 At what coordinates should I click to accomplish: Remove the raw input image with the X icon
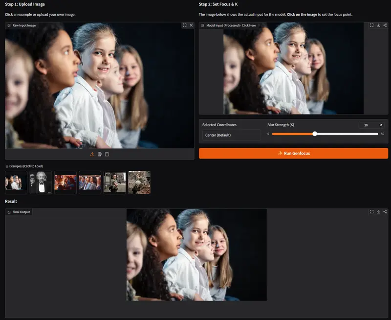[191, 25]
